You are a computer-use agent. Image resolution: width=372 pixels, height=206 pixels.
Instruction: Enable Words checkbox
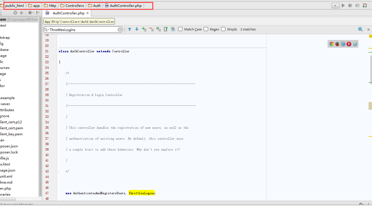223,29
